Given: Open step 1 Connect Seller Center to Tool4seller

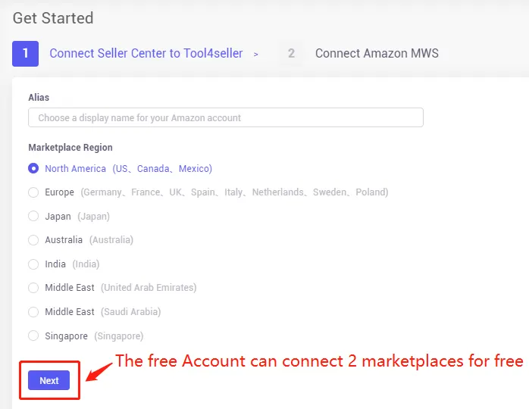Looking at the screenshot, I should click(x=146, y=53).
